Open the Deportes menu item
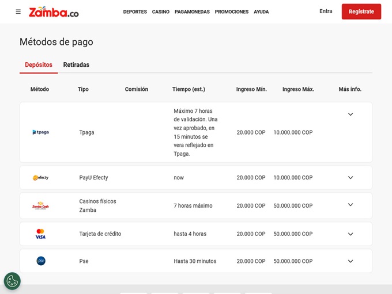 pos(135,12)
